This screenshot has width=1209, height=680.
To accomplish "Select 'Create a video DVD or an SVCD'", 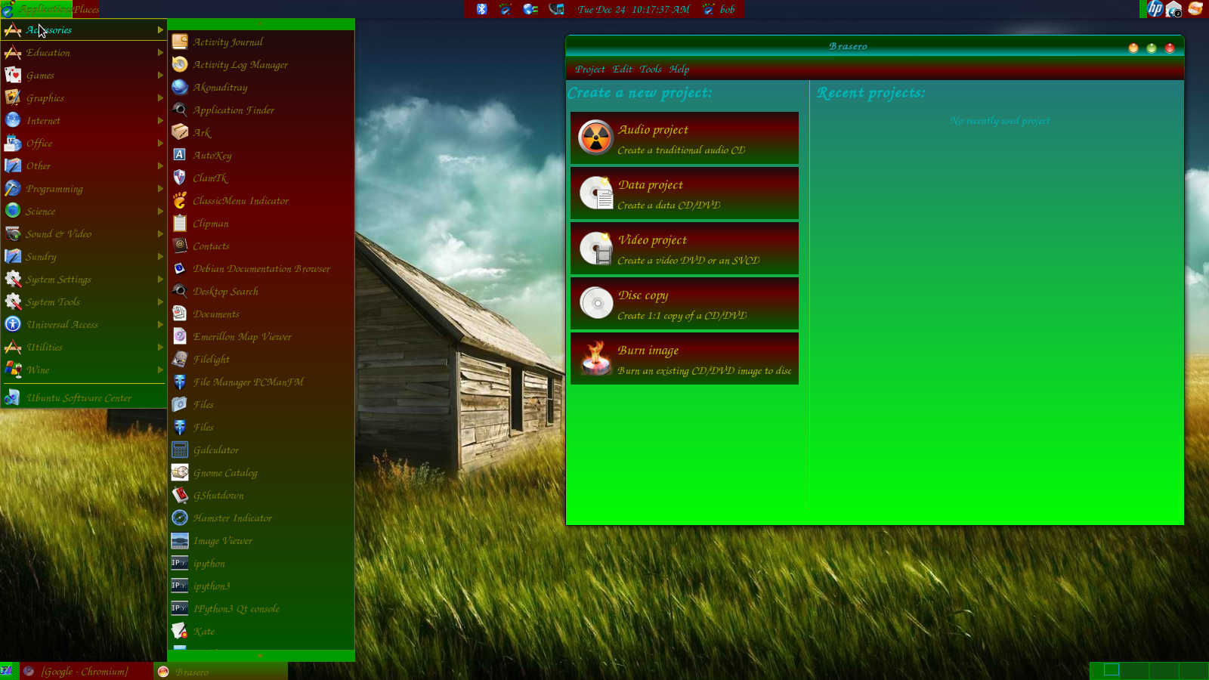I will (x=688, y=260).
